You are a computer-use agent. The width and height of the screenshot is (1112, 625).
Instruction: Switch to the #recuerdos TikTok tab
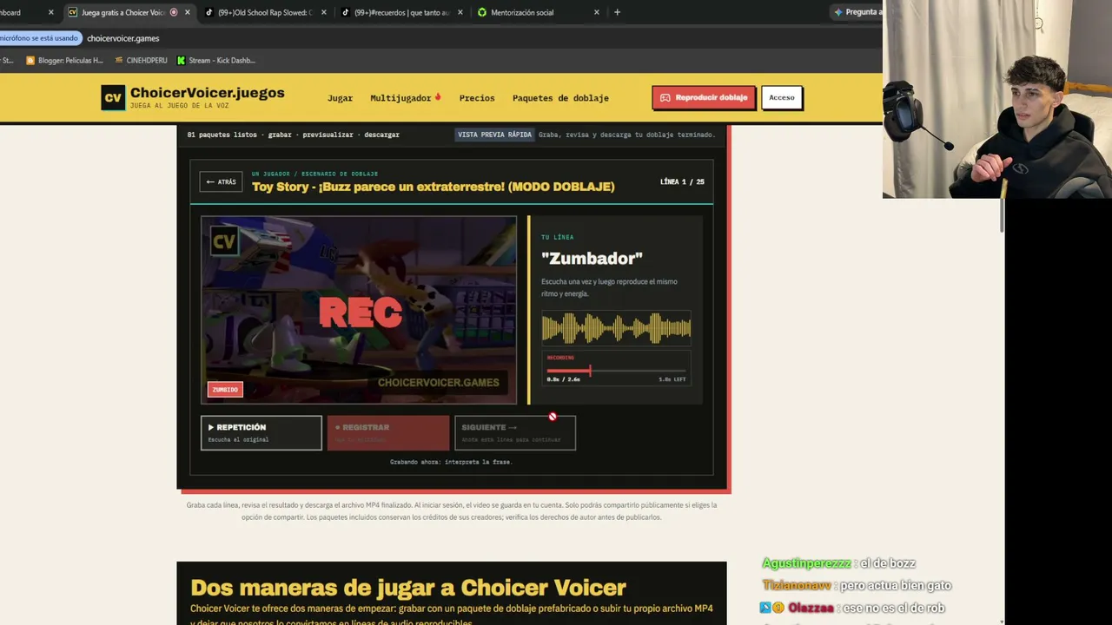click(x=402, y=12)
